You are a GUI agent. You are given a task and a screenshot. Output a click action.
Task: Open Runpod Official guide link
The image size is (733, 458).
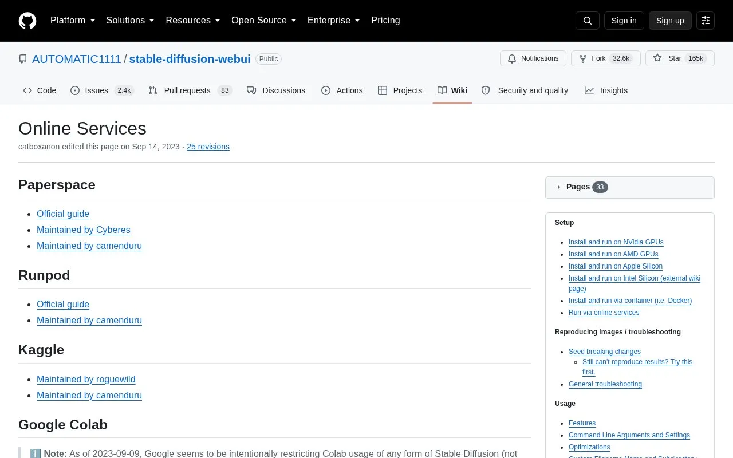(x=63, y=304)
